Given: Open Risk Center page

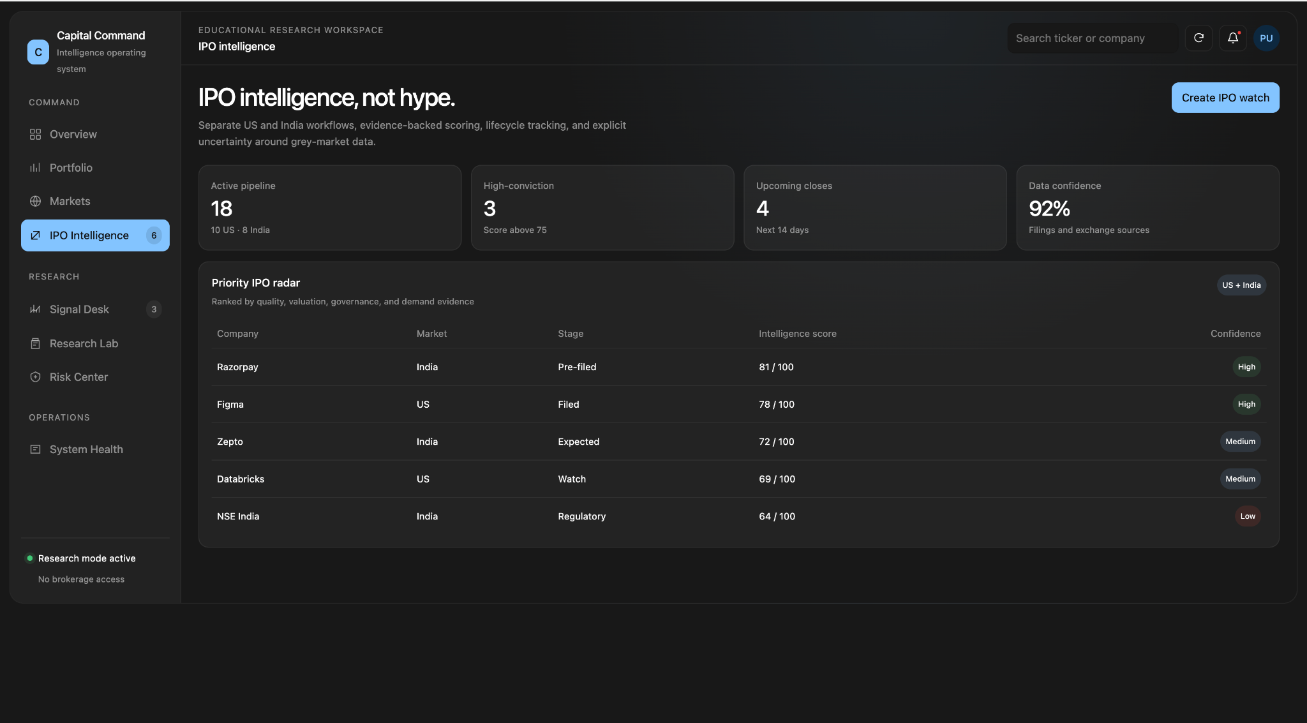Looking at the screenshot, I should (95, 377).
